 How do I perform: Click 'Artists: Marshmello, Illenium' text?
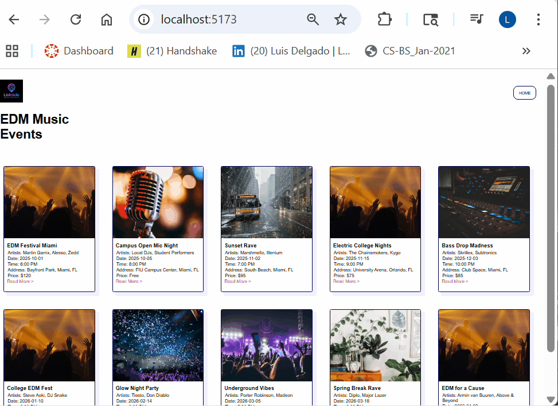click(253, 253)
